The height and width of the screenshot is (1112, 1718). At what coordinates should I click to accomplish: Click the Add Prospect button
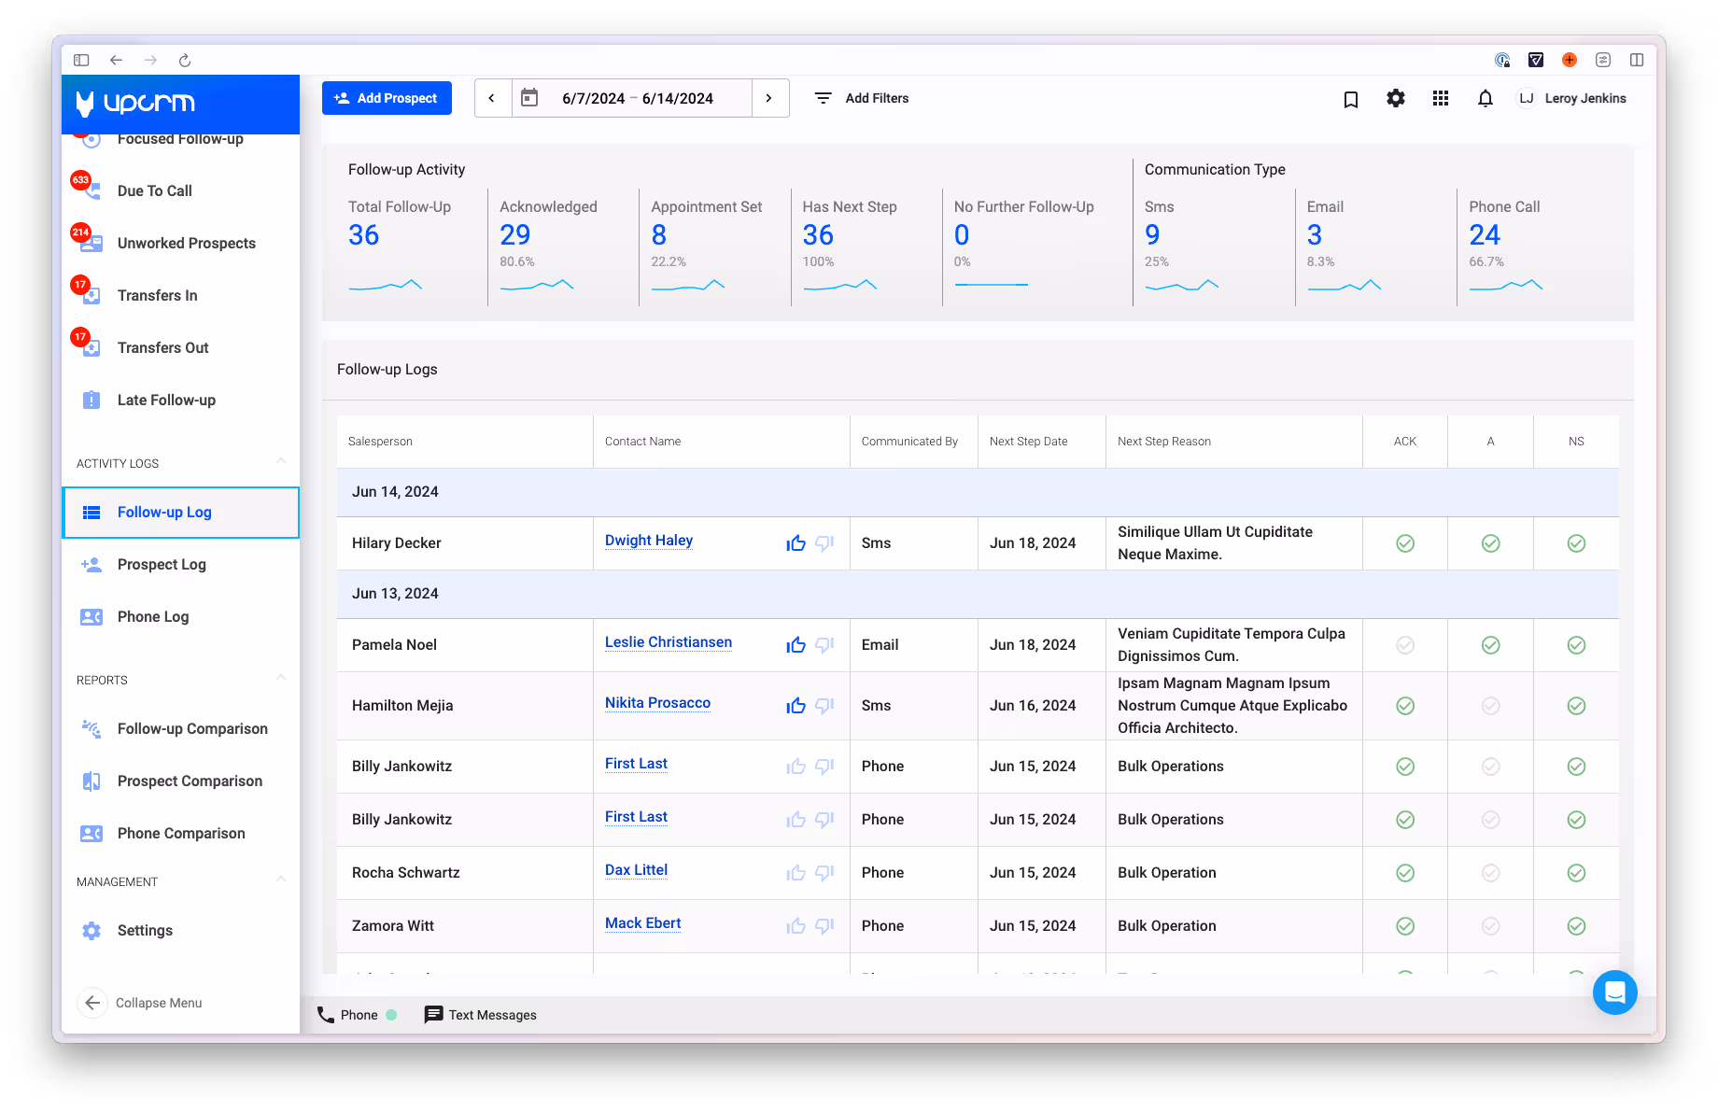[x=387, y=98]
